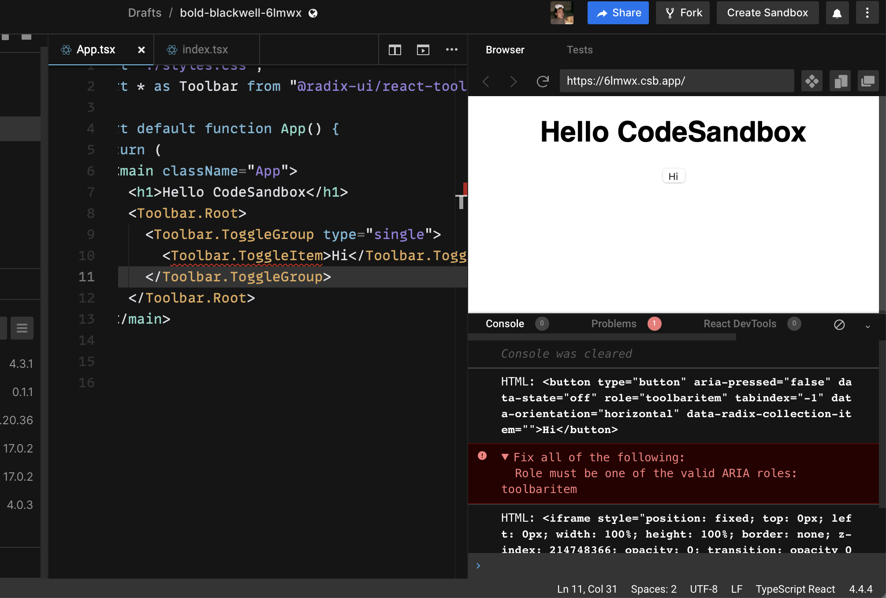
Task: Open preview in a new window
Action: pos(868,81)
